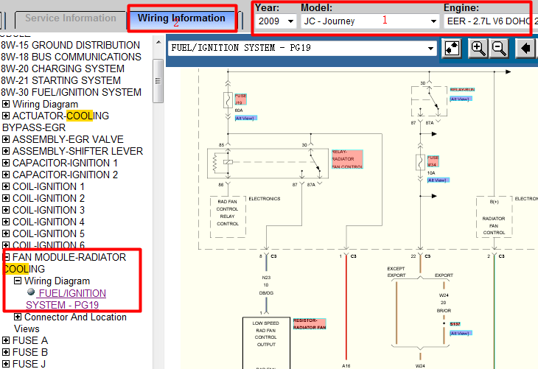This screenshot has width=538, height=369.
Task: Click the FUSE J19 component label
Action: [x=240, y=99]
